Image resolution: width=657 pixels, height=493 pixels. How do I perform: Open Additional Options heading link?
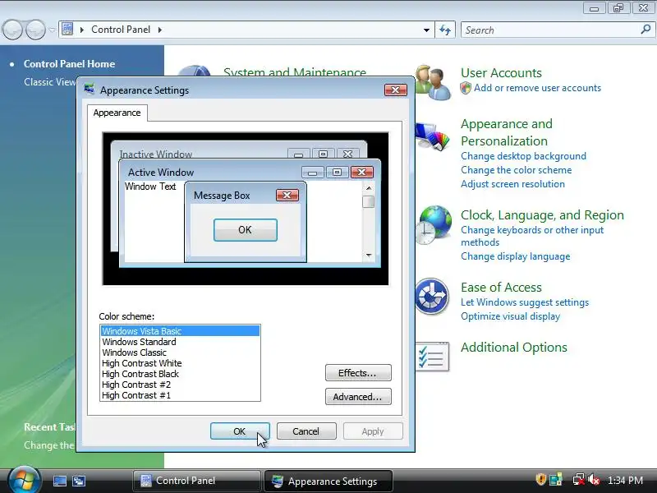coord(514,347)
